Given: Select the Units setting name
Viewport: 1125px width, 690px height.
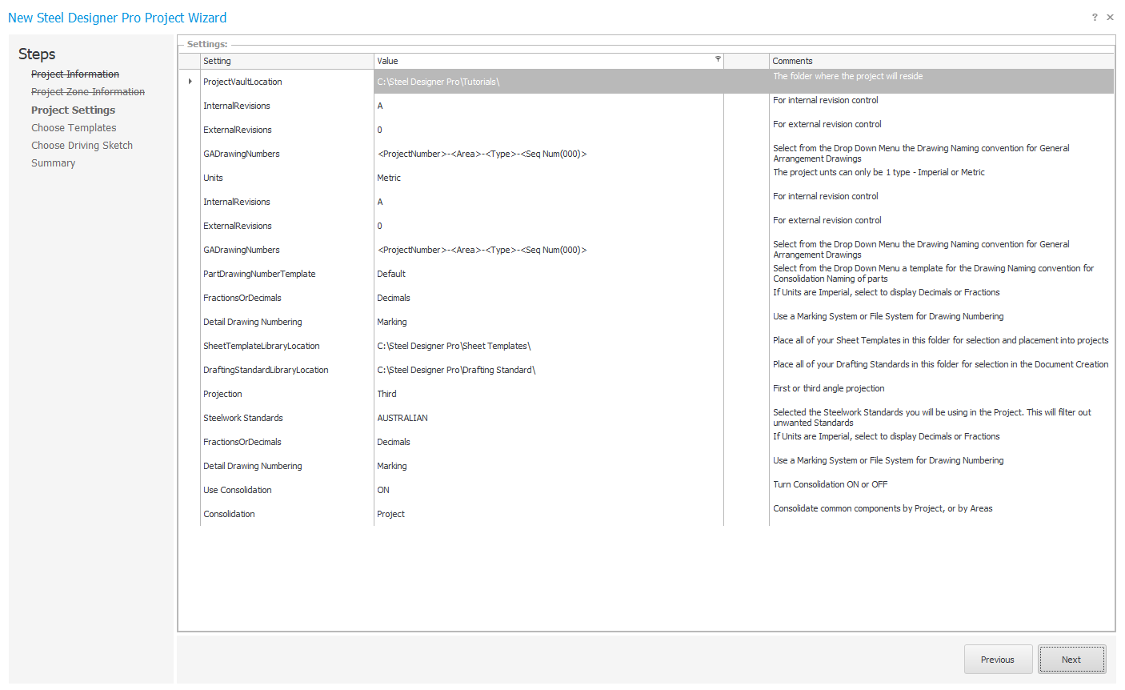Looking at the screenshot, I should click(213, 178).
